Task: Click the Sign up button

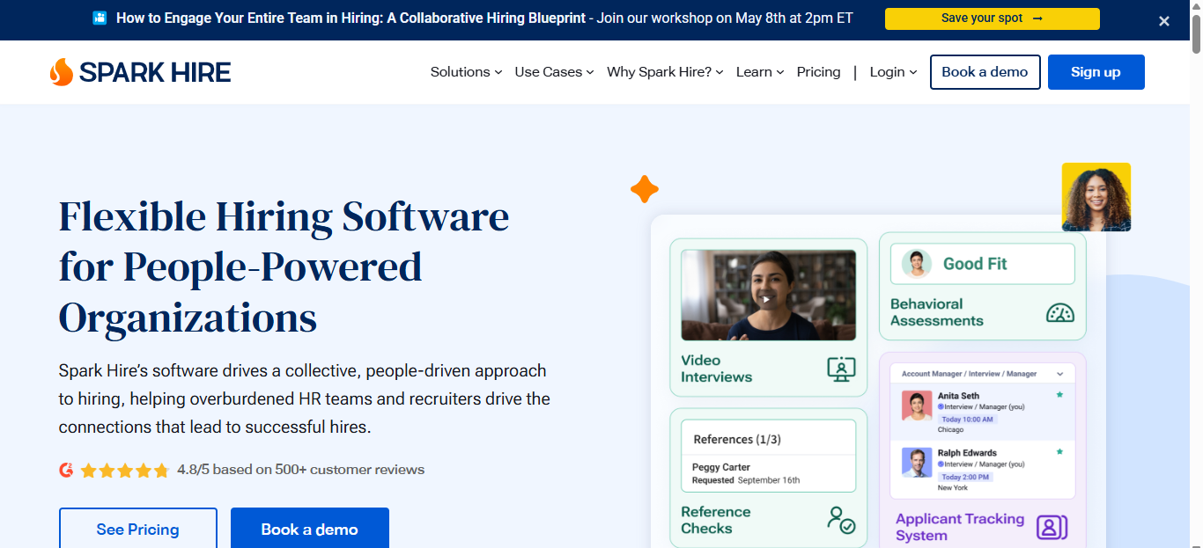Action: tap(1096, 72)
